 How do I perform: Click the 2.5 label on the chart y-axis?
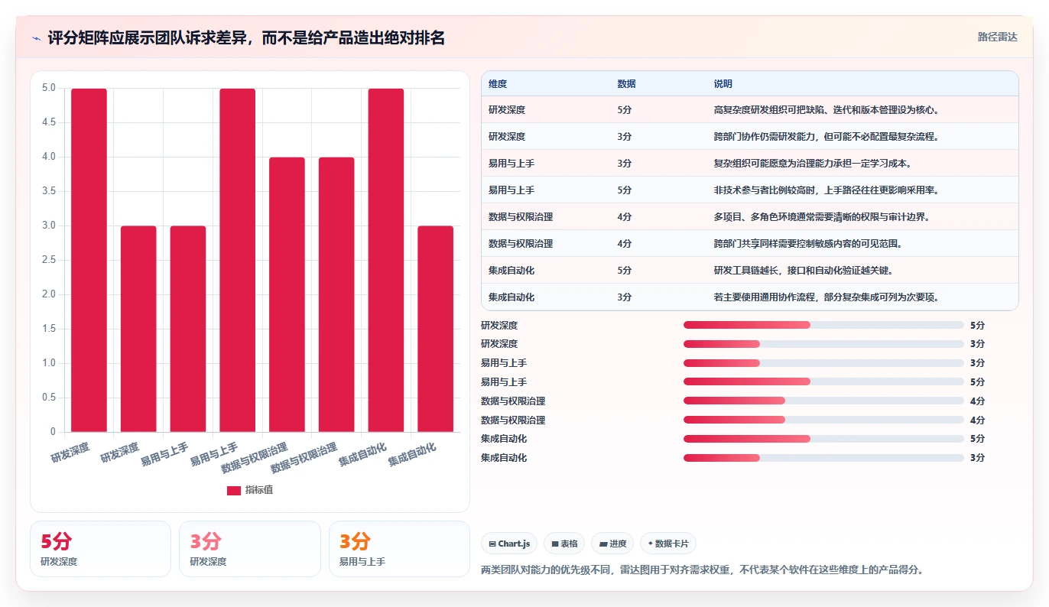[x=49, y=260]
